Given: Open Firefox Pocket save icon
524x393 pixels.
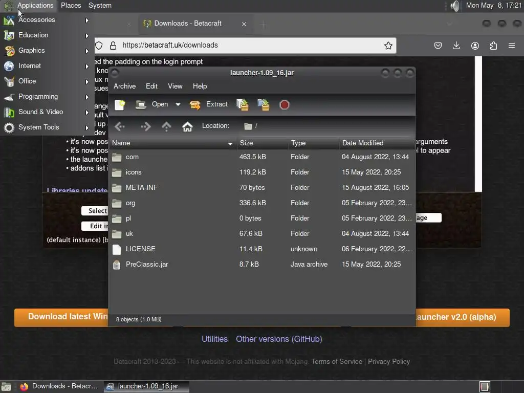Looking at the screenshot, I should click(x=438, y=46).
